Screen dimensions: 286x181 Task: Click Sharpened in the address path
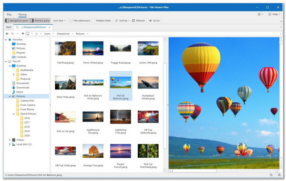point(63,34)
